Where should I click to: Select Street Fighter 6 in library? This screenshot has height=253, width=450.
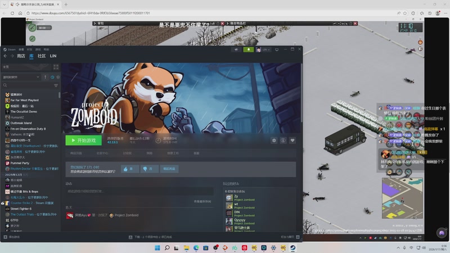tap(21, 209)
